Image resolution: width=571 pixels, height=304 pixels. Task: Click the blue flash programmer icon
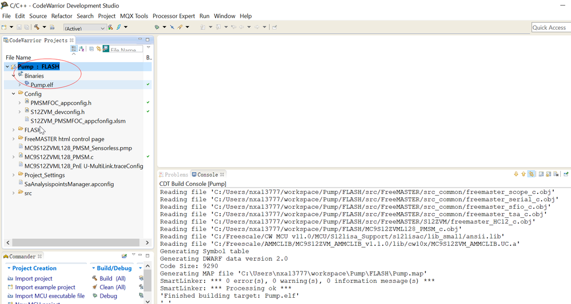point(119,27)
